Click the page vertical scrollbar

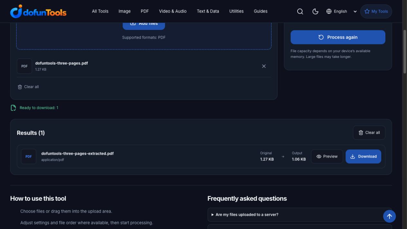[x=405, y=51]
